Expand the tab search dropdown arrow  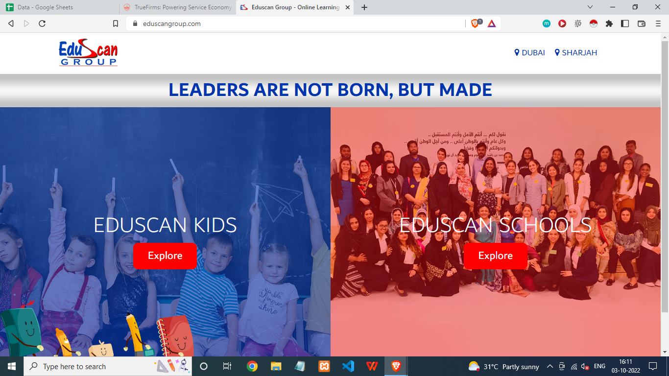(x=590, y=7)
